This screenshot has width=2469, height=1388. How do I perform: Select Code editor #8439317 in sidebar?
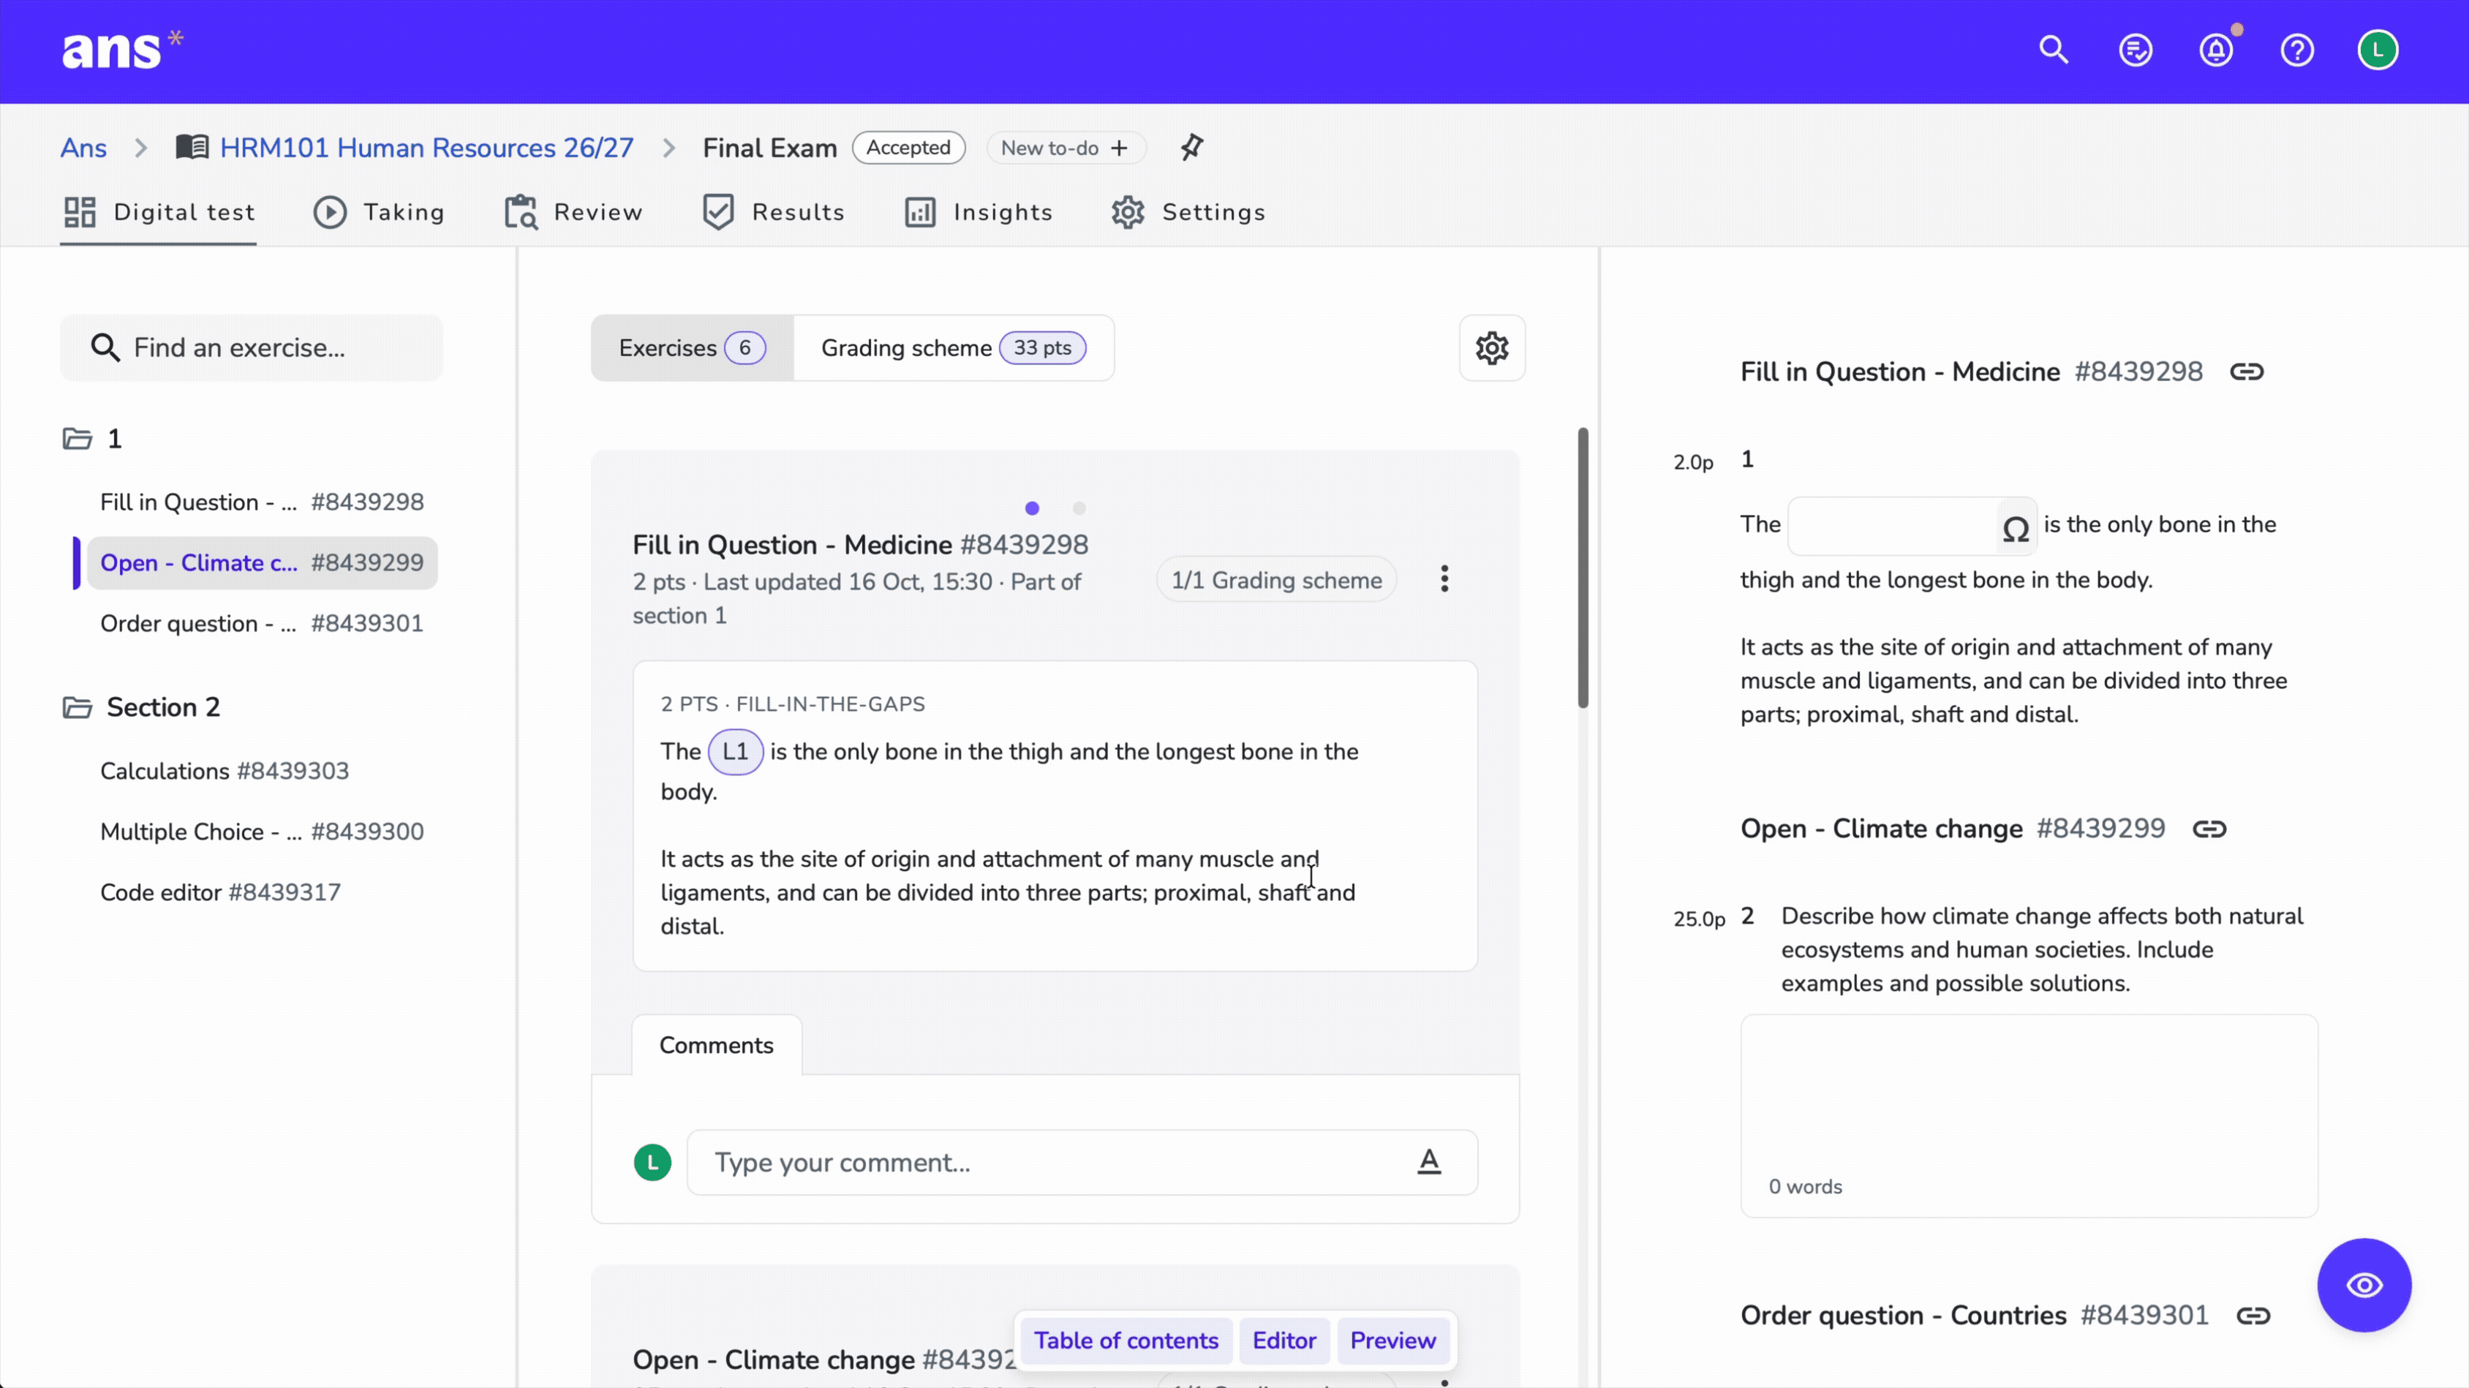coord(220,892)
